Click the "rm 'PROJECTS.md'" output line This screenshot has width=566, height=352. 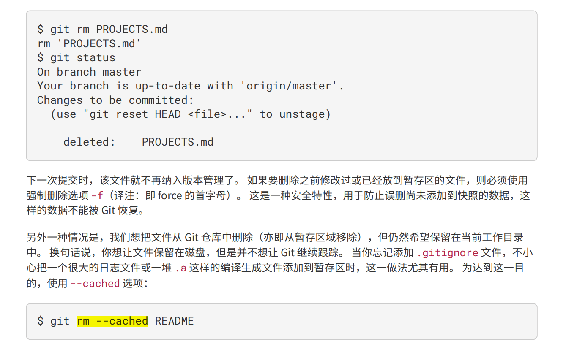point(89,43)
